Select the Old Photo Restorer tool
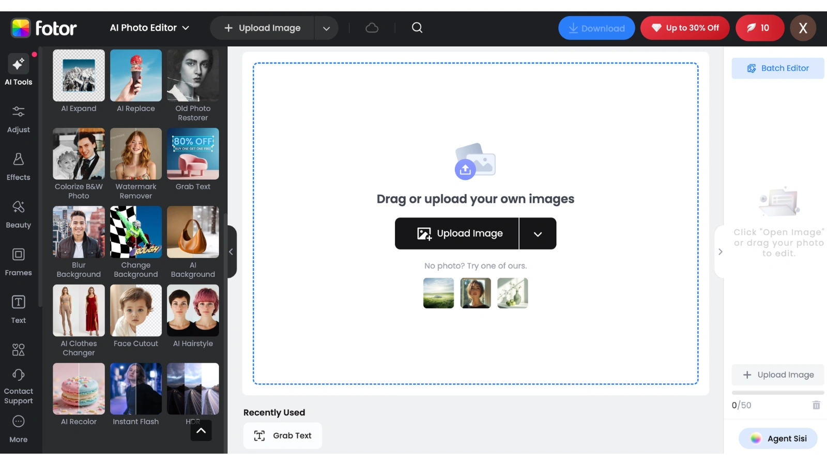This screenshot has height=465, width=827. point(193,86)
